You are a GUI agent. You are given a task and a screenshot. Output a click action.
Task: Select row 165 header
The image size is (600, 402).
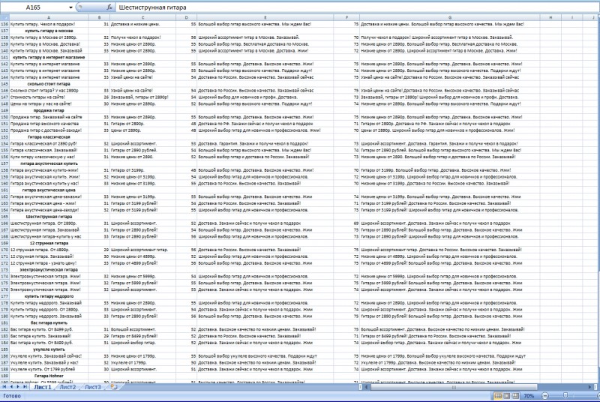[4, 217]
